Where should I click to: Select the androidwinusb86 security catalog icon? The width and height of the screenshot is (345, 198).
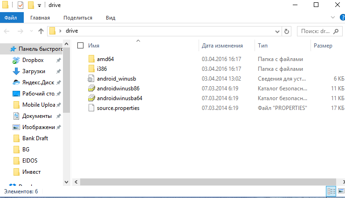(x=91, y=89)
